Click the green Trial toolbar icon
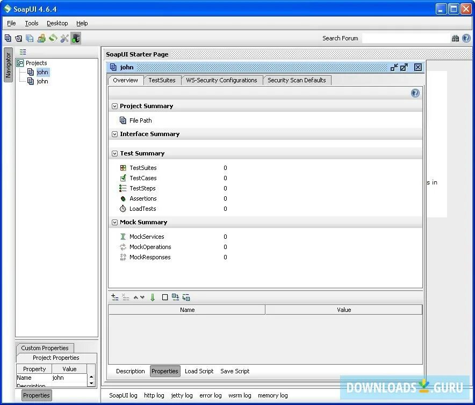Viewport: 475px width, 405px height. coord(53,38)
